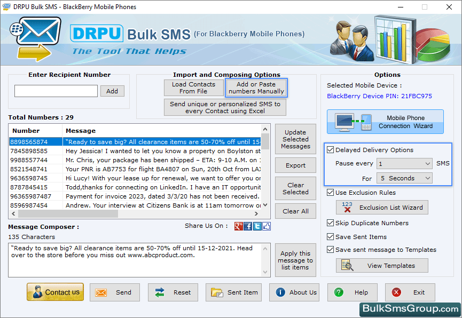This screenshot has width=462, height=318.
Task: Open the For 5 Seconds dropdown
Action: [x=404, y=178]
